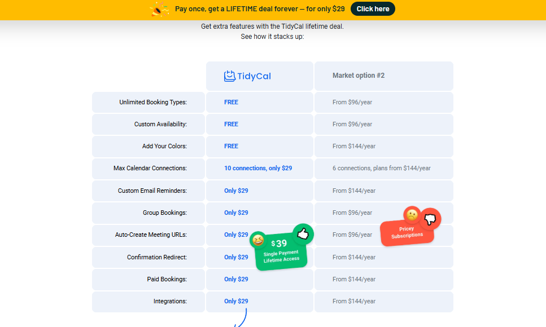Click 'Custom Email Reminders:' row label
546x327 pixels.
click(152, 191)
